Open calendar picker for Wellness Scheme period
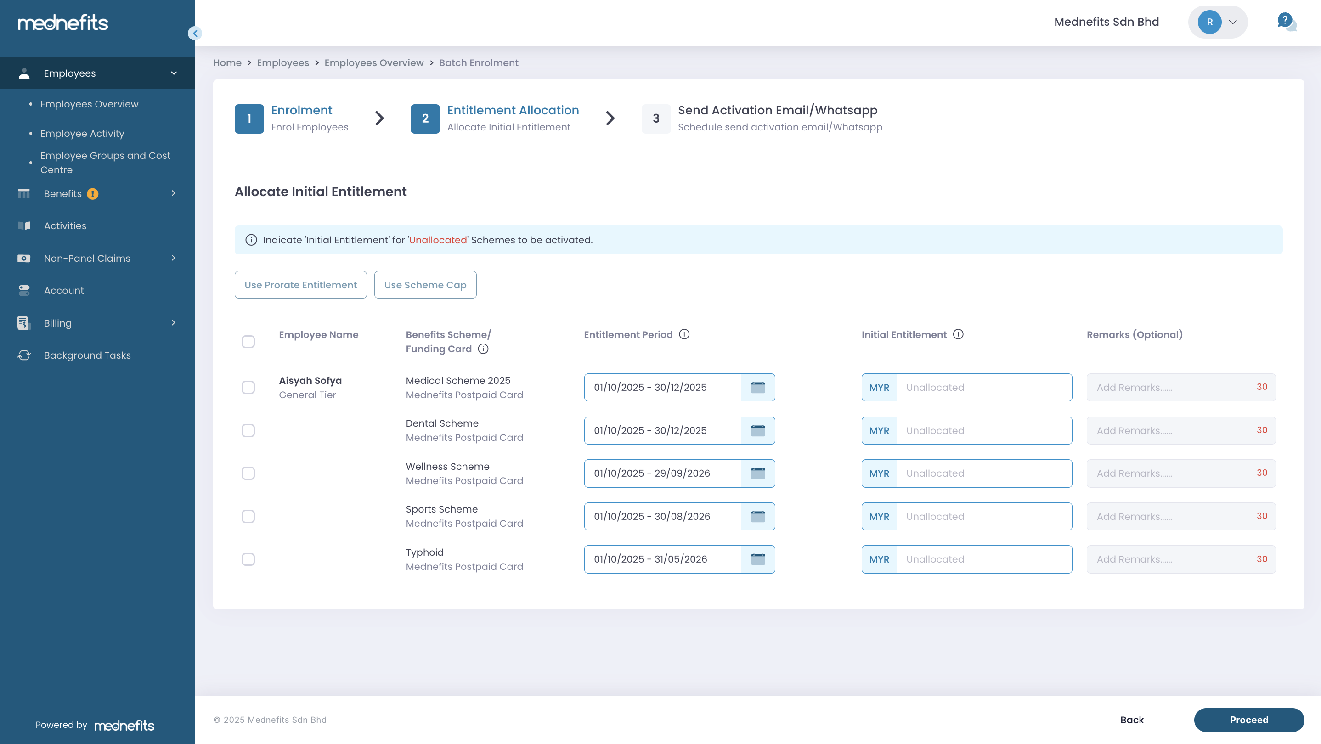Viewport: 1321px width, 744px height. tap(757, 473)
